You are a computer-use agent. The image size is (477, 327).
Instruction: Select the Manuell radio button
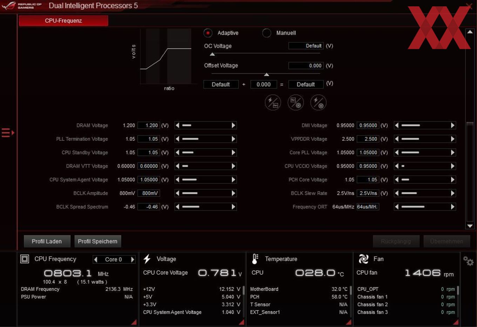tap(267, 33)
